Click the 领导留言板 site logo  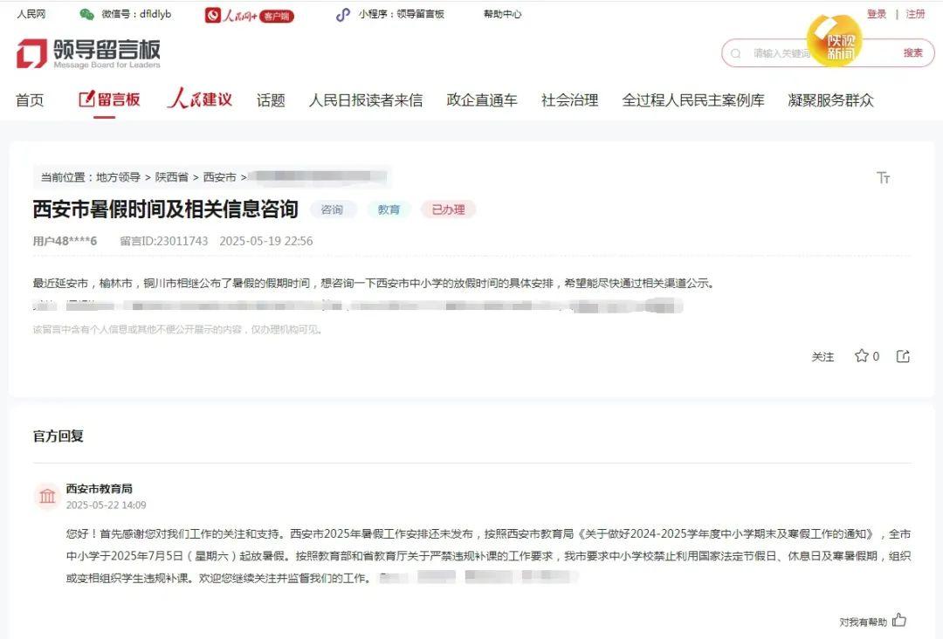tap(88, 53)
